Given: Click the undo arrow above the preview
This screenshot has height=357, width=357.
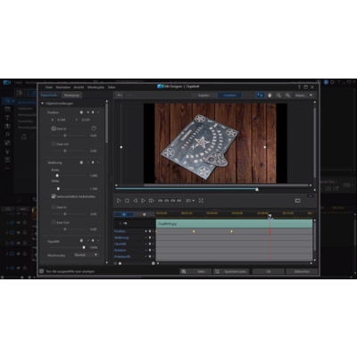Looking at the screenshot, I should pyautogui.click(x=120, y=95).
